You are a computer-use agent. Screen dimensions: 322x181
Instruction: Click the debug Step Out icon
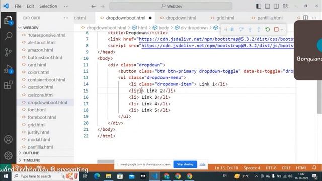tap(259, 29)
